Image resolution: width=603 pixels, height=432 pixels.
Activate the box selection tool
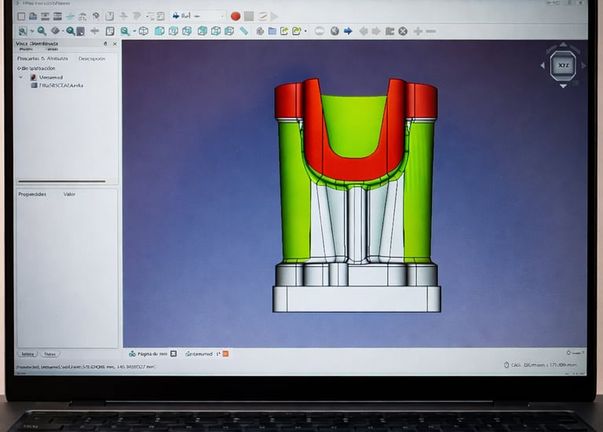(x=81, y=31)
